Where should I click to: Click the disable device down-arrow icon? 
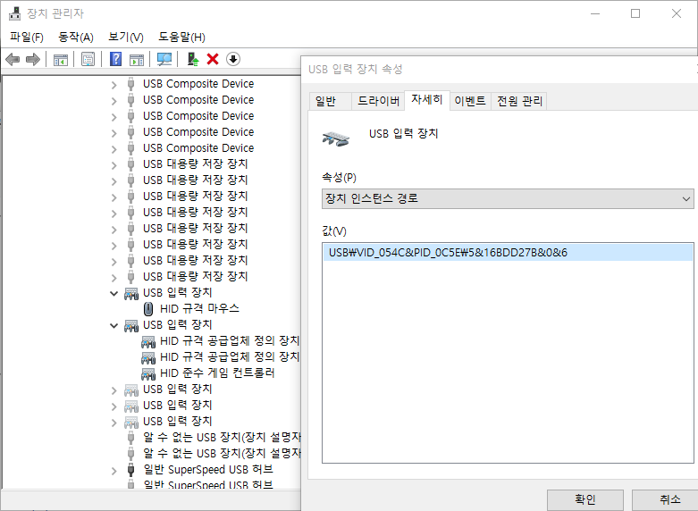[233, 59]
